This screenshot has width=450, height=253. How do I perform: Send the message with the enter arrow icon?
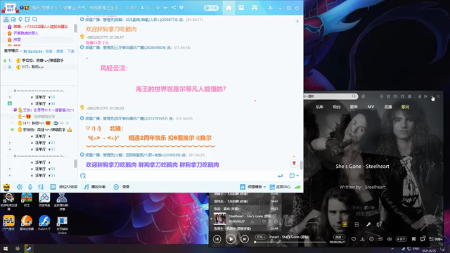pos(281,176)
